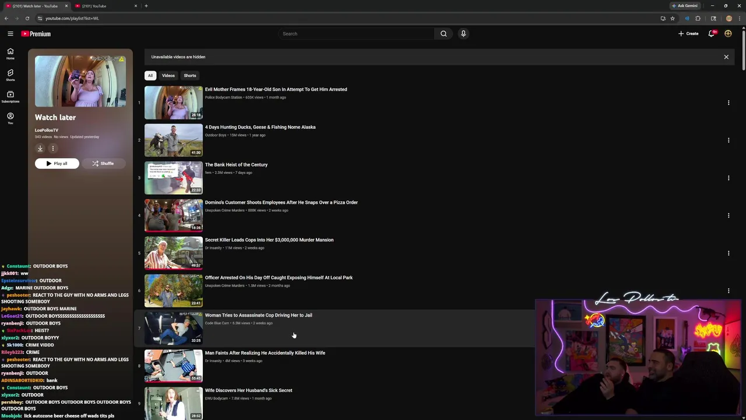
Task: Dismiss the unavailable videos hidden banner
Action: pyautogui.click(x=726, y=57)
